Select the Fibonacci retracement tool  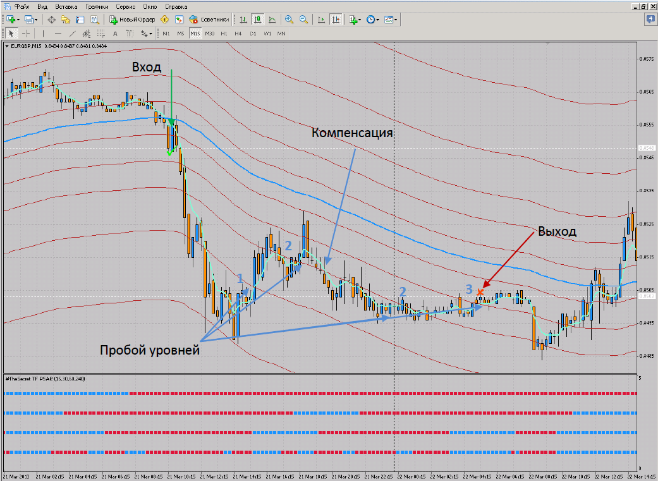pyautogui.click(x=101, y=33)
